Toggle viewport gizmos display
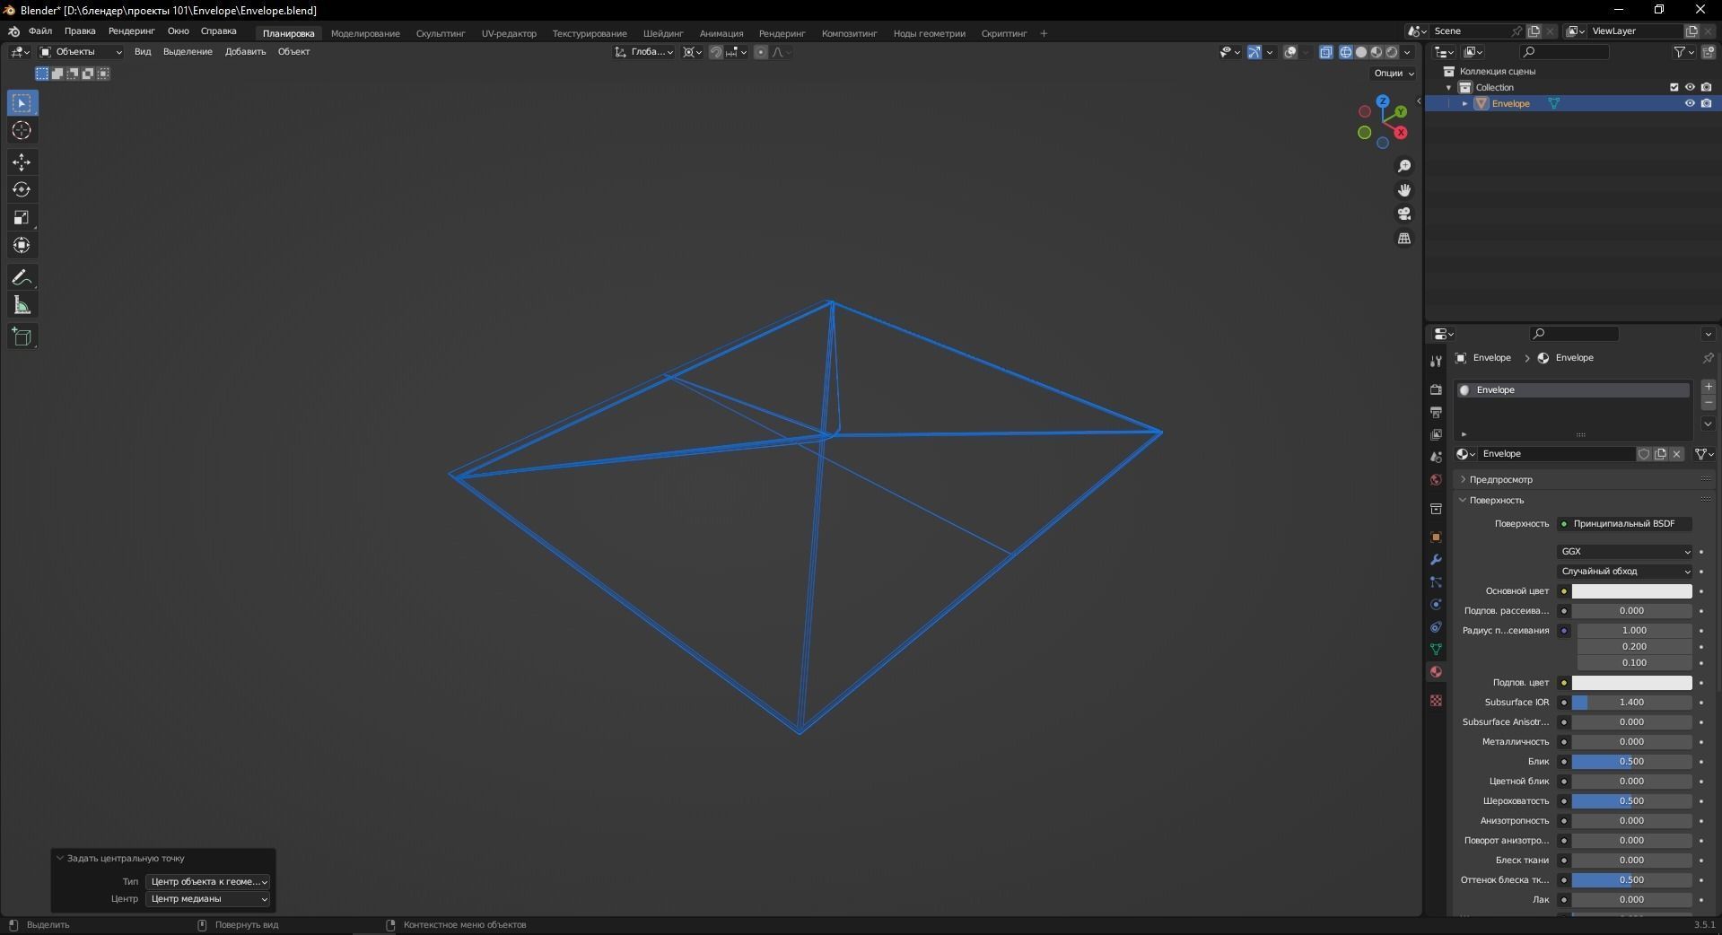This screenshot has width=1722, height=935. pos(1254,52)
